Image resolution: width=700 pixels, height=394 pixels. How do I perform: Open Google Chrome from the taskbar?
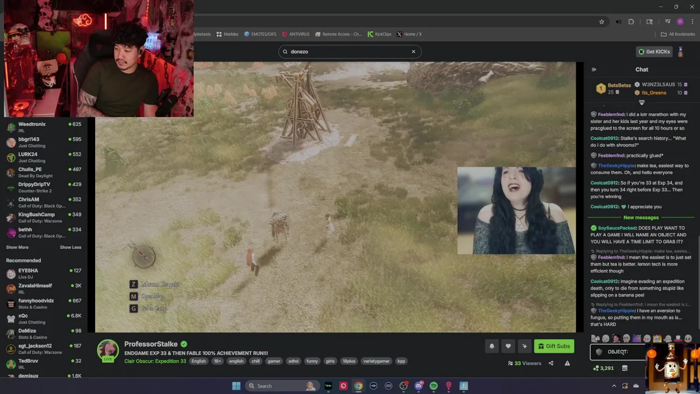pos(358,386)
